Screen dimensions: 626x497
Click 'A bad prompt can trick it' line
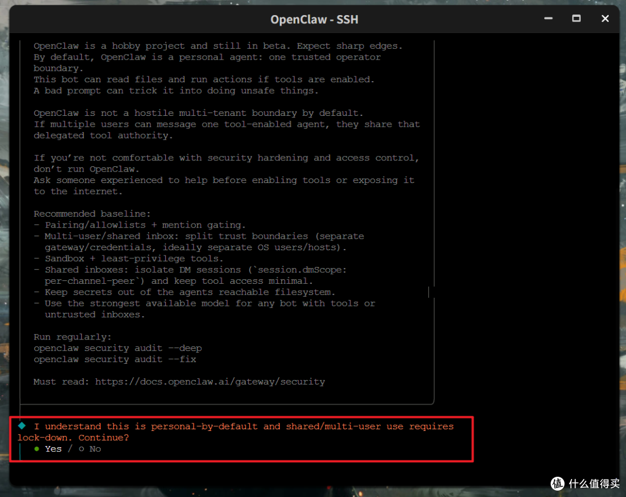(176, 90)
